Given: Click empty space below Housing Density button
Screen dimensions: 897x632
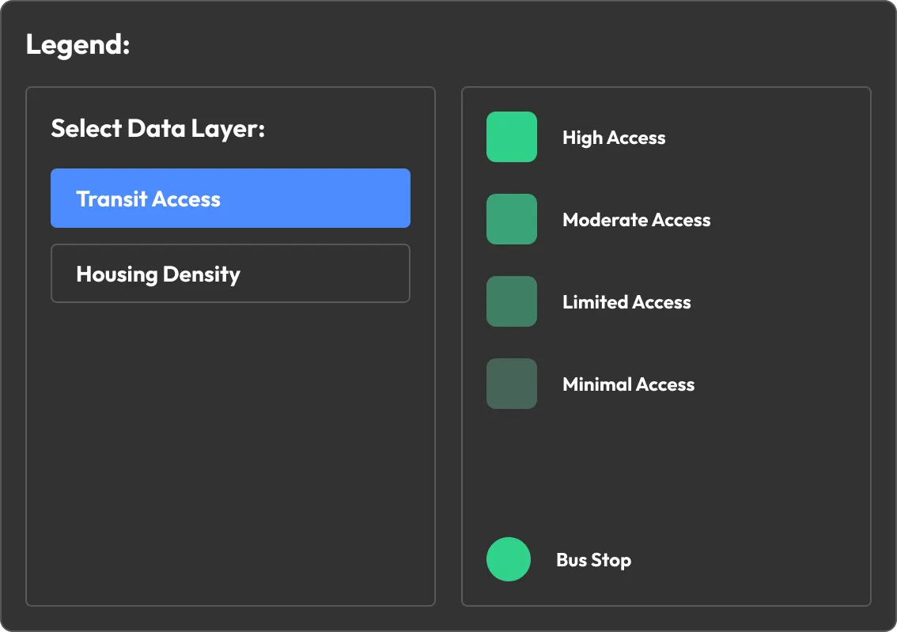Looking at the screenshot, I should click(230, 451).
